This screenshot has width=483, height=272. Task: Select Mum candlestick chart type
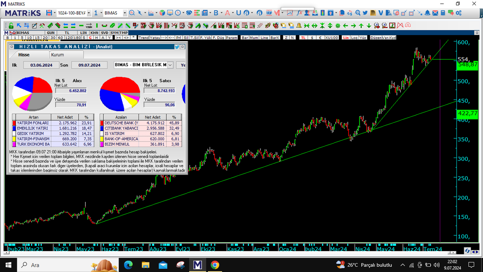coord(254,37)
